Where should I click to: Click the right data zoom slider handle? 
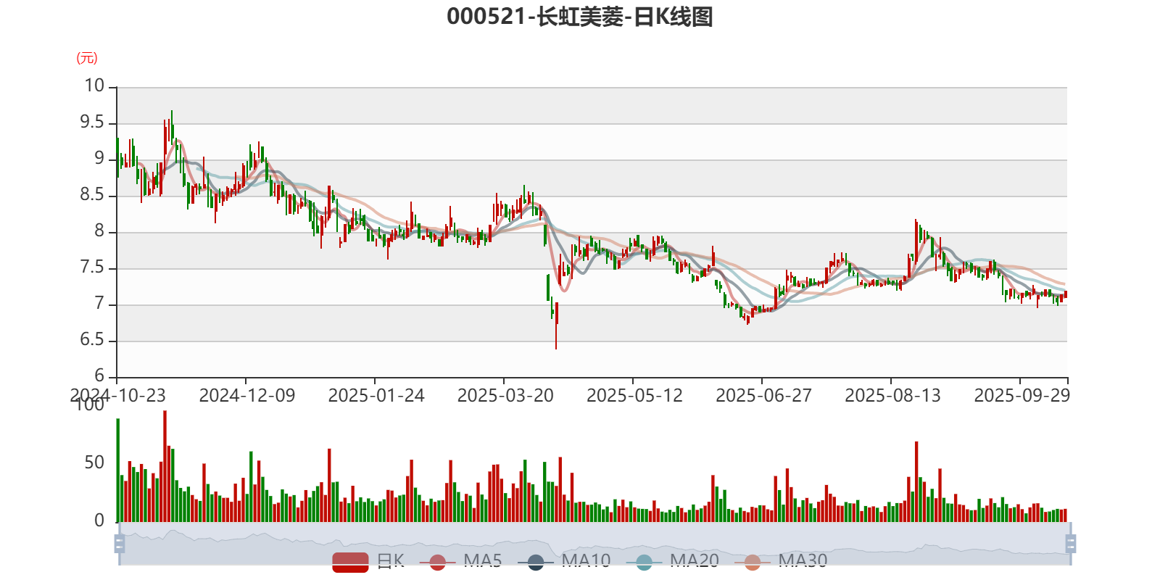point(1070,543)
